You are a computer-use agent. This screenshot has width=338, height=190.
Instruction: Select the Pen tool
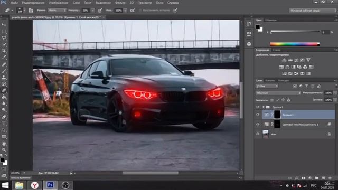tap(4, 117)
